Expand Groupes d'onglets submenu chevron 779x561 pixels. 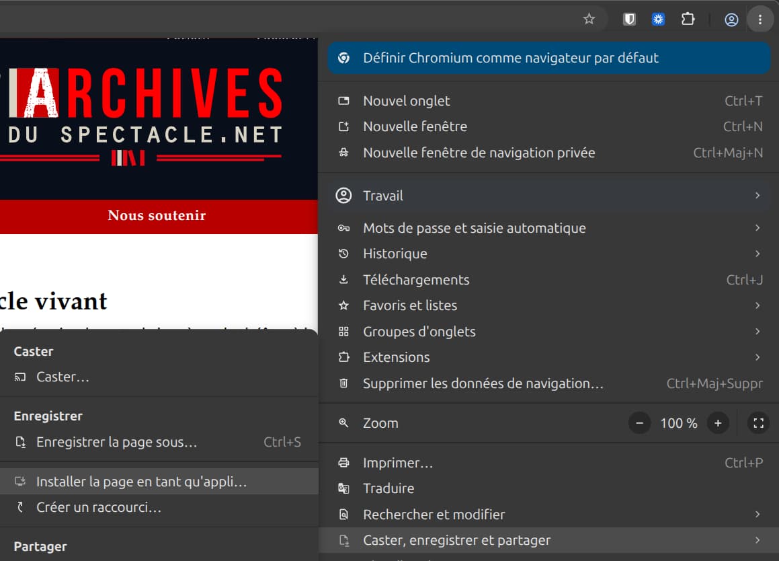click(x=757, y=331)
